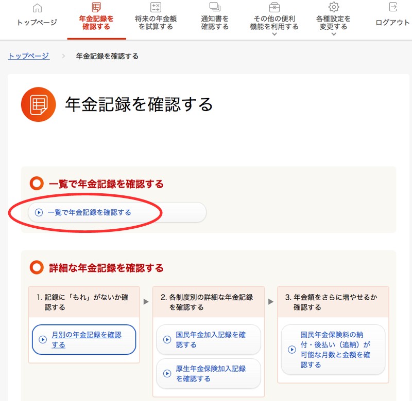Expand the その他の便利機能を利用する chevron
The width and height of the screenshot is (412, 401).
(274, 34)
